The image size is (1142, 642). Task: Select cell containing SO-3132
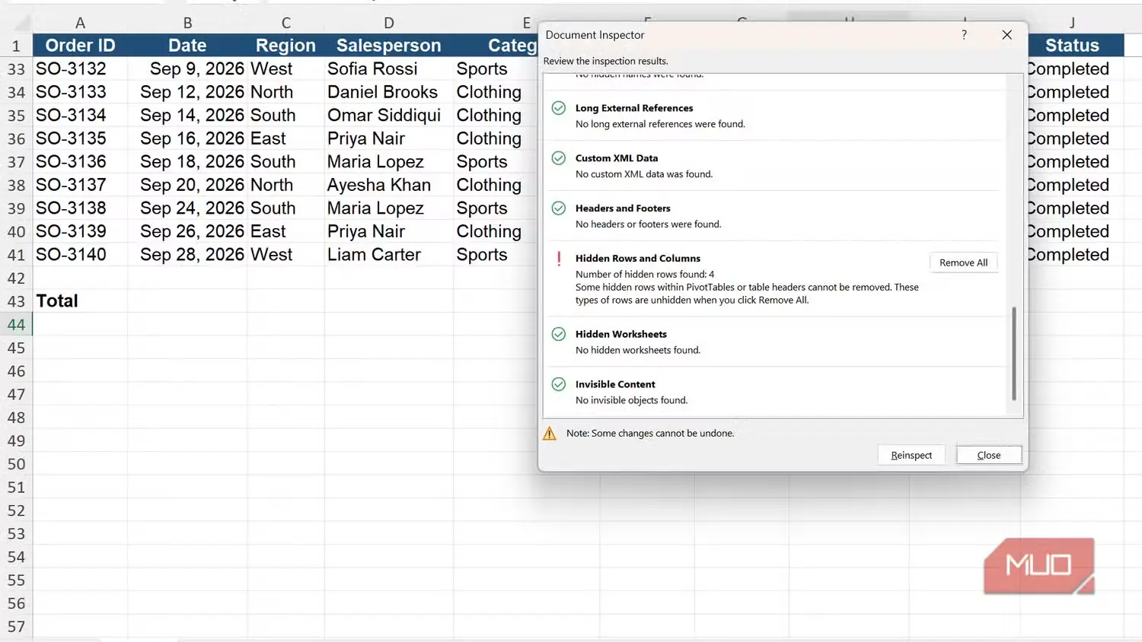click(80, 68)
